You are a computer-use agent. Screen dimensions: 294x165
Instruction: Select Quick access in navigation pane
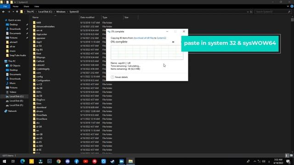click(x=14, y=20)
